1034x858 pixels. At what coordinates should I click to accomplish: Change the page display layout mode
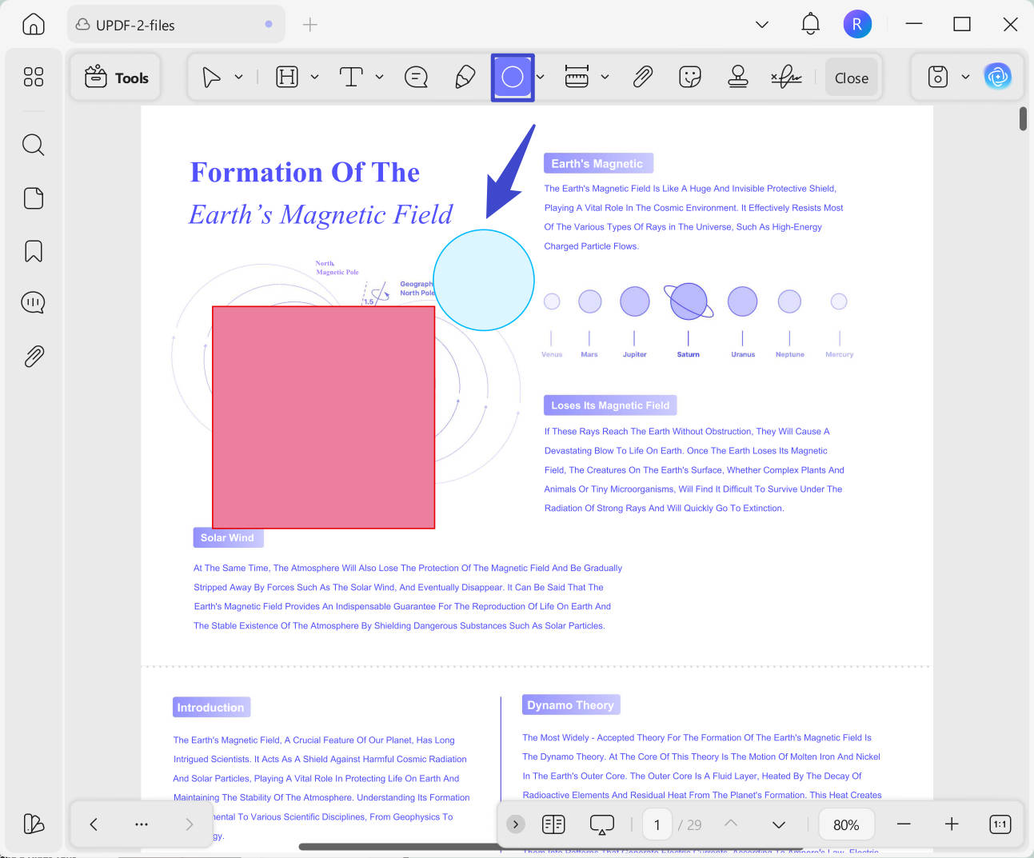pos(553,824)
